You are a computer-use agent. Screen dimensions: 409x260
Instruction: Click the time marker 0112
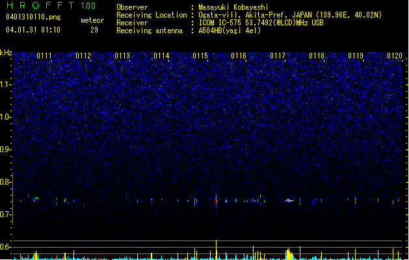point(83,56)
